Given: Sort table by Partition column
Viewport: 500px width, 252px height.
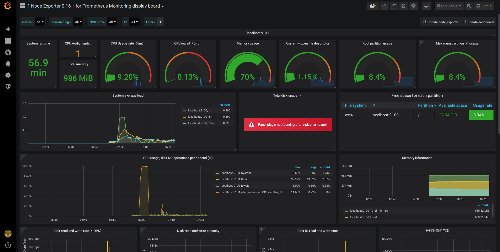Looking at the screenshot, I should (x=427, y=105).
